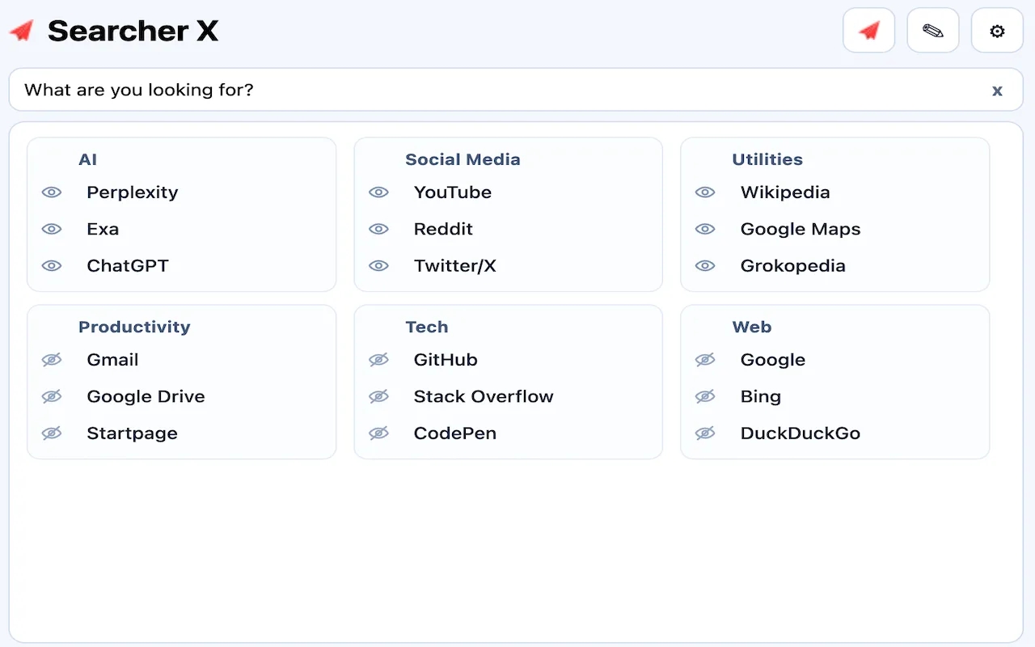Image resolution: width=1035 pixels, height=647 pixels.
Task: Hide Perplexity using its eye toggle
Action: 52,192
